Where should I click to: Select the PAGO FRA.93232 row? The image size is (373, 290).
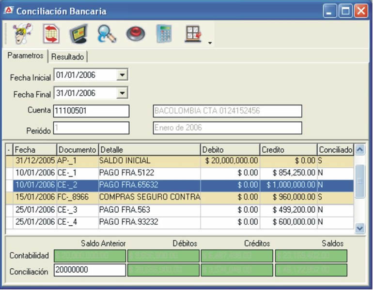coord(180,222)
